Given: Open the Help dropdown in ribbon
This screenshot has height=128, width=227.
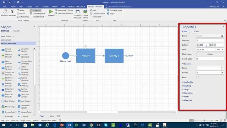Looking at the screenshot, I should click(x=111, y=14).
